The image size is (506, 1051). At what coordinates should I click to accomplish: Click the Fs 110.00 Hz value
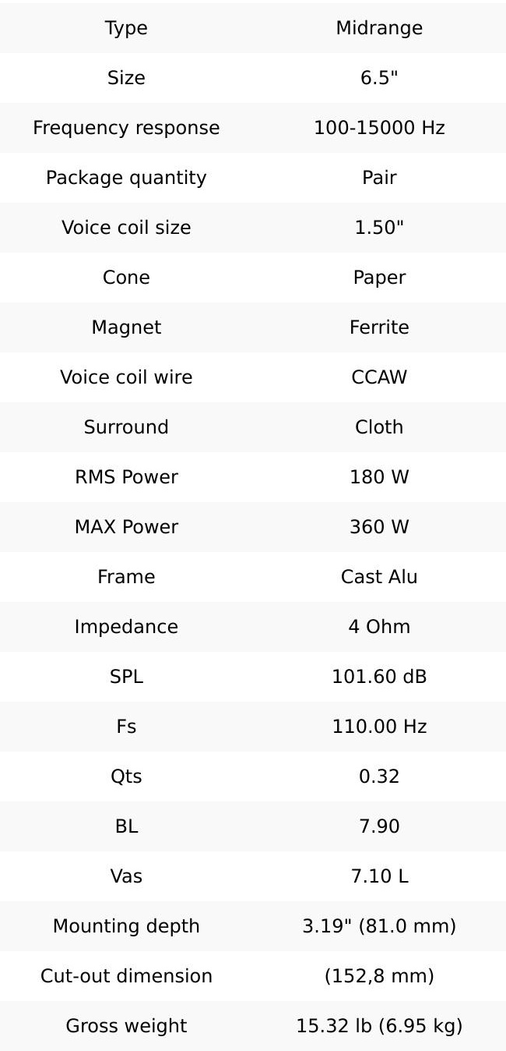pyautogui.click(x=379, y=727)
